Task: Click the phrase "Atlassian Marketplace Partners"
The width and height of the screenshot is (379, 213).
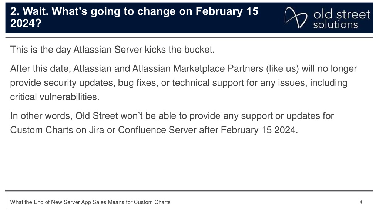Action: [x=198, y=68]
